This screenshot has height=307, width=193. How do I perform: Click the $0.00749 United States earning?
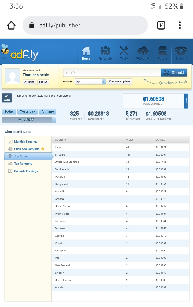161,206
